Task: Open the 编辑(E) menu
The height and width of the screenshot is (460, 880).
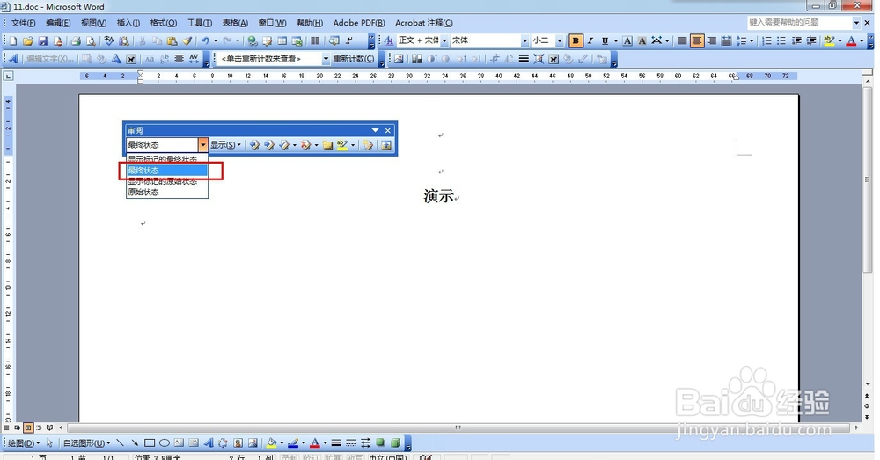Action: (58, 23)
